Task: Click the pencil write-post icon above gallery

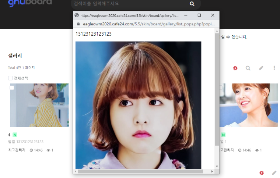Action: click(261, 68)
